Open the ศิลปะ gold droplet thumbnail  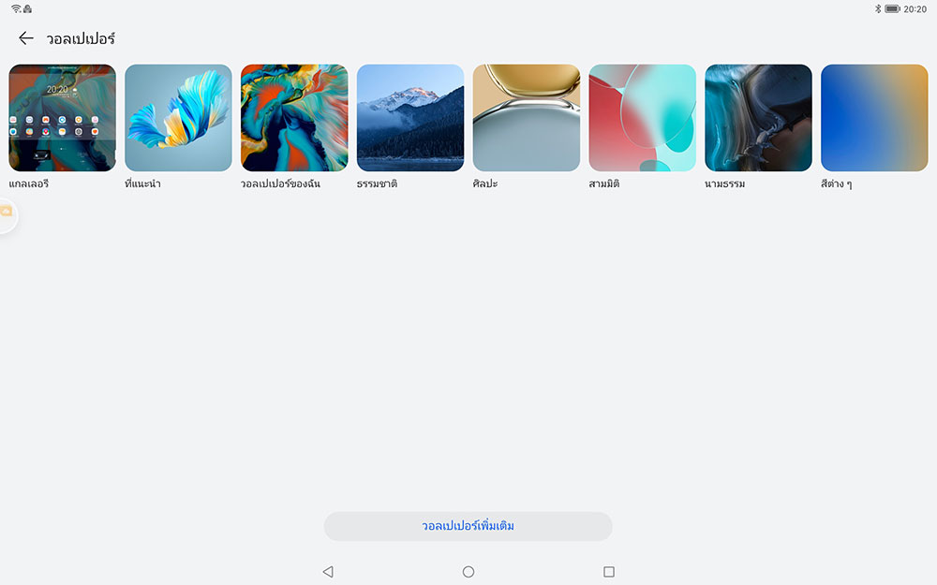tap(527, 117)
